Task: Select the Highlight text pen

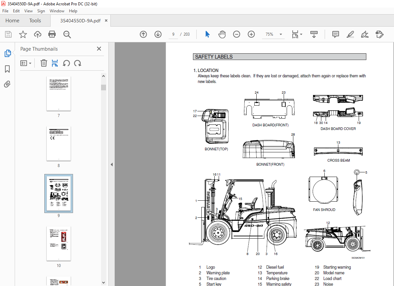Action: tap(350, 34)
